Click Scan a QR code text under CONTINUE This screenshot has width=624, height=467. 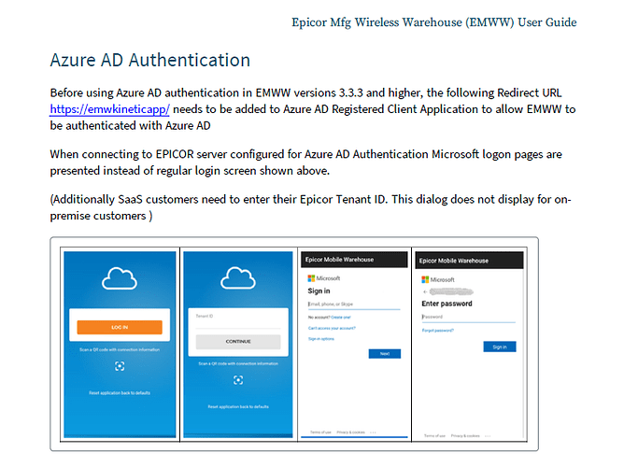[x=238, y=364]
